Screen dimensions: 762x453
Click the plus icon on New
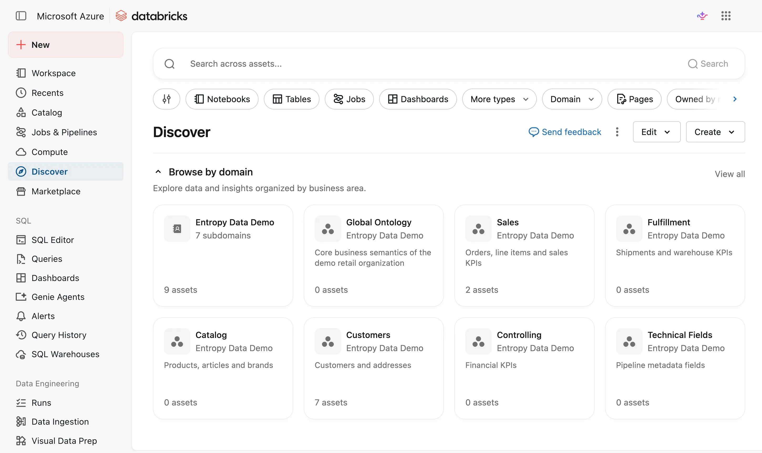(21, 45)
